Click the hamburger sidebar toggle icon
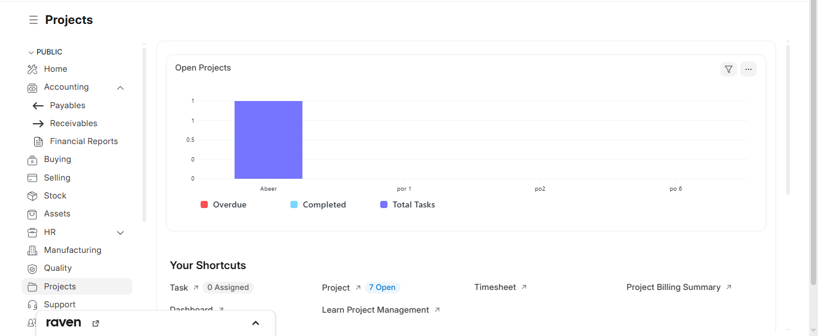Viewport: 818px width, 336px height. pyautogui.click(x=34, y=20)
